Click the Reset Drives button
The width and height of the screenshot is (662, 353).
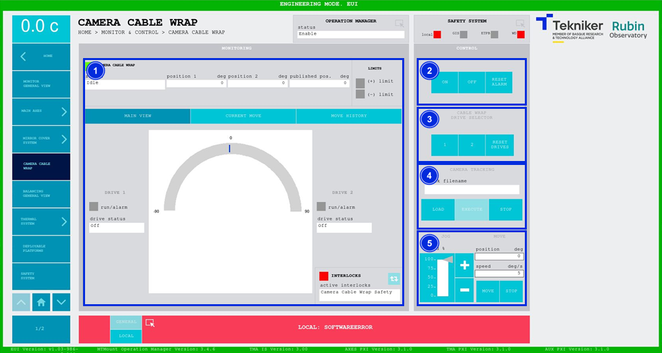499,145
